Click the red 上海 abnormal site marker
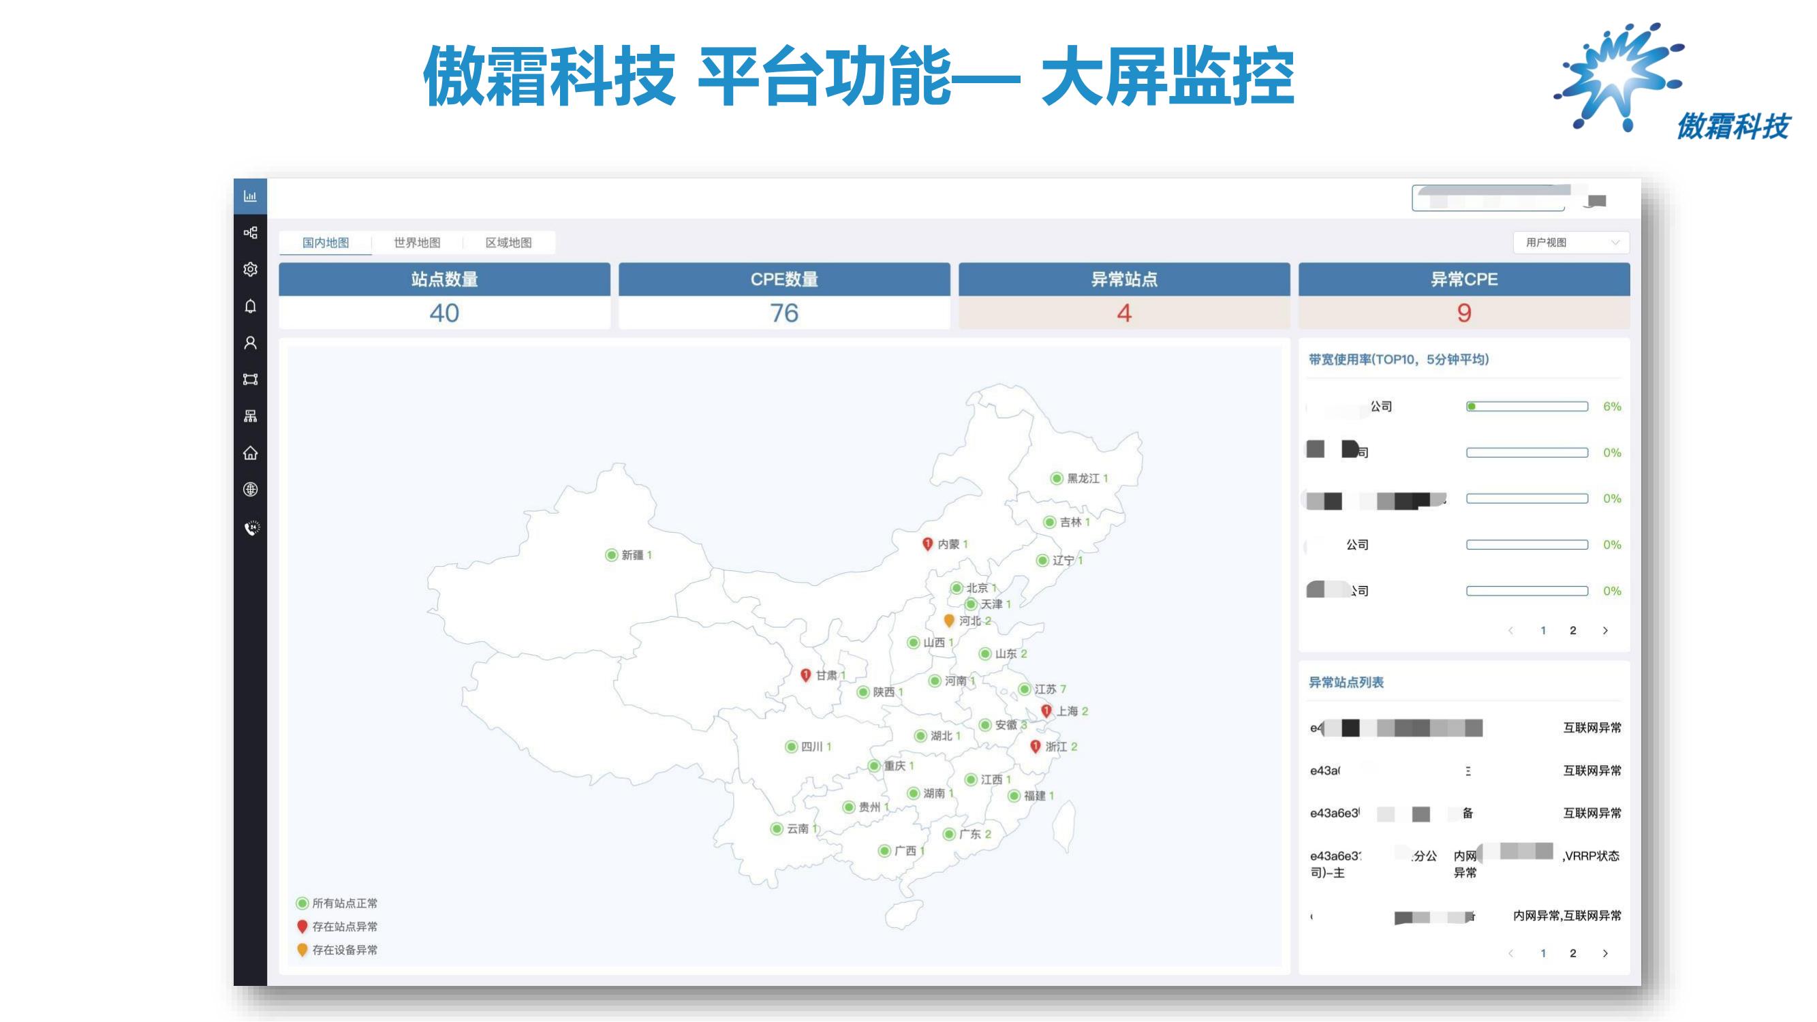 pyautogui.click(x=1046, y=711)
